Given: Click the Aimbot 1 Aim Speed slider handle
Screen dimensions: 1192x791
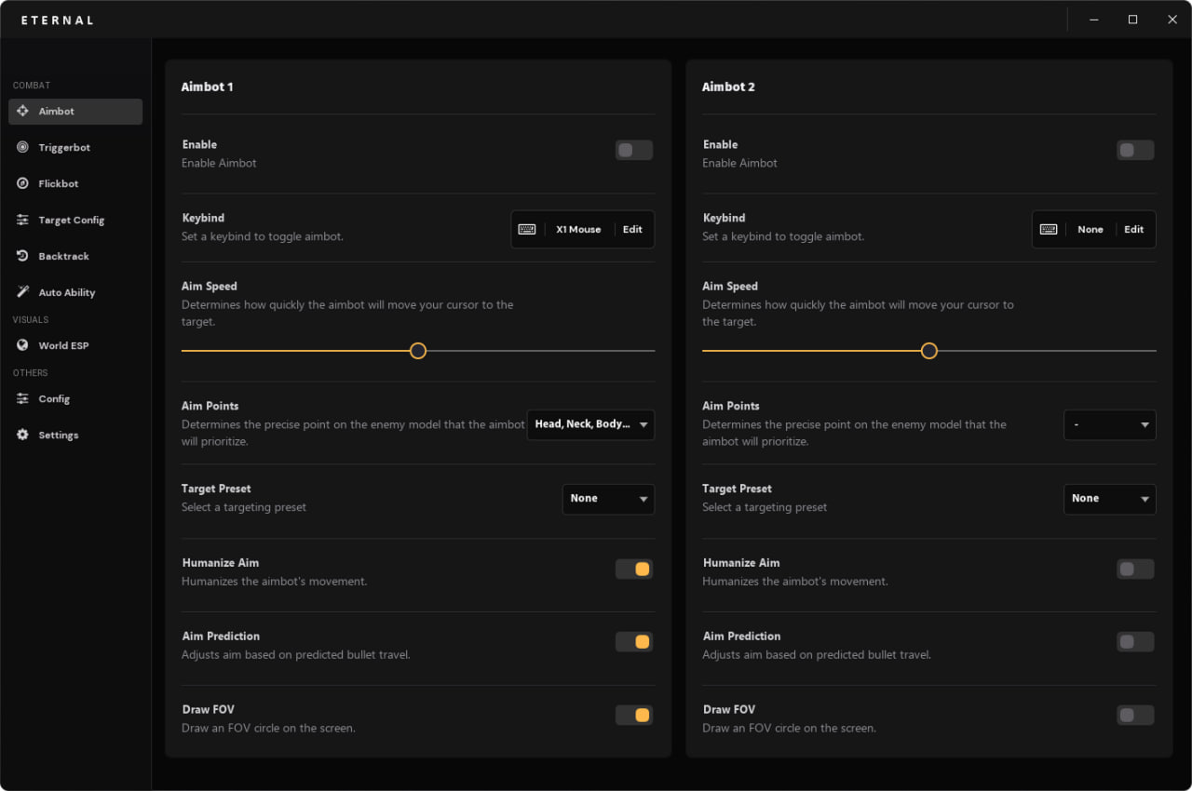Looking at the screenshot, I should [x=418, y=351].
